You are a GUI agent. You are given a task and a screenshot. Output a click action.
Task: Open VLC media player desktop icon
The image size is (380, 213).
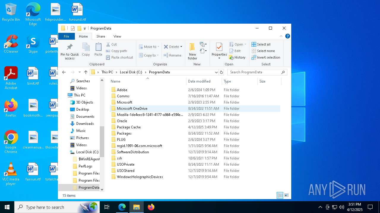click(x=11, y=174)
